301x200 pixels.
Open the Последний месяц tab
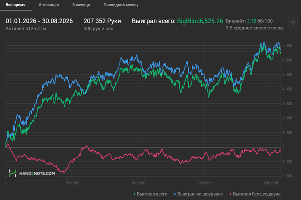pyautogui.click(x=120, y=5)
